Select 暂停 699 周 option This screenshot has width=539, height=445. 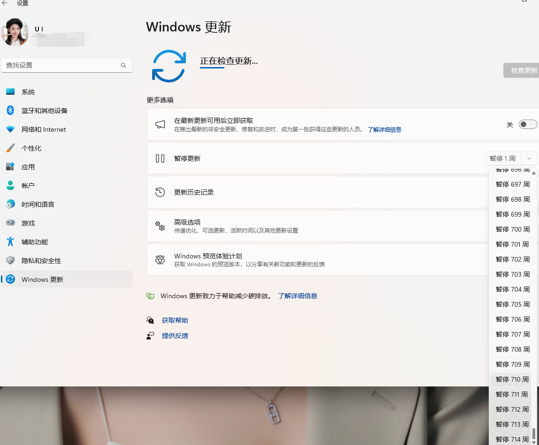coord(513,214)
